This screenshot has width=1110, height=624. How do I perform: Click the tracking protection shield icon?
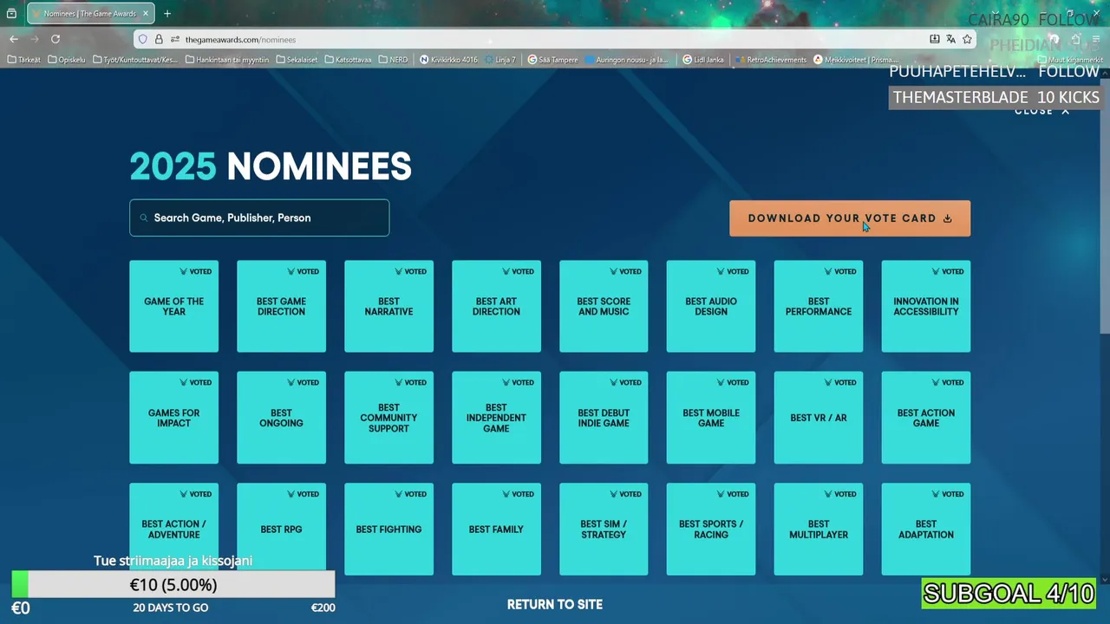point(143,39)
